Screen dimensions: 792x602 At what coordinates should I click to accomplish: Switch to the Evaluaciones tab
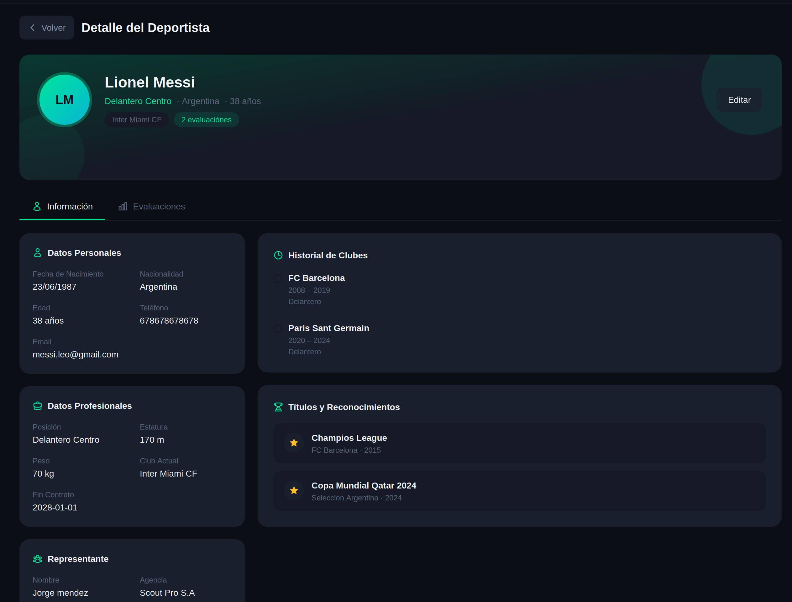click(159, 207)
